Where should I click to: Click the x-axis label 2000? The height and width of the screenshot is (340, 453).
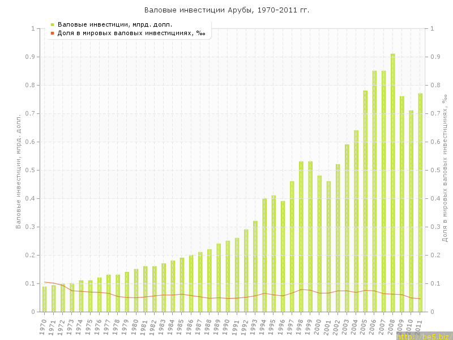[319, 325]
